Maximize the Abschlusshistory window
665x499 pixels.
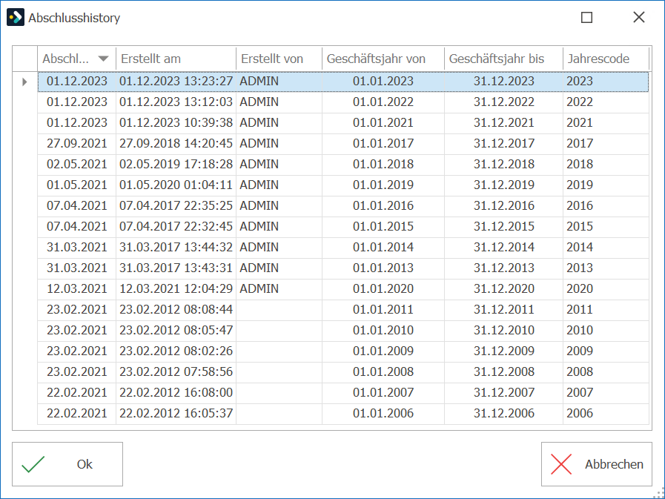point(586,17)
